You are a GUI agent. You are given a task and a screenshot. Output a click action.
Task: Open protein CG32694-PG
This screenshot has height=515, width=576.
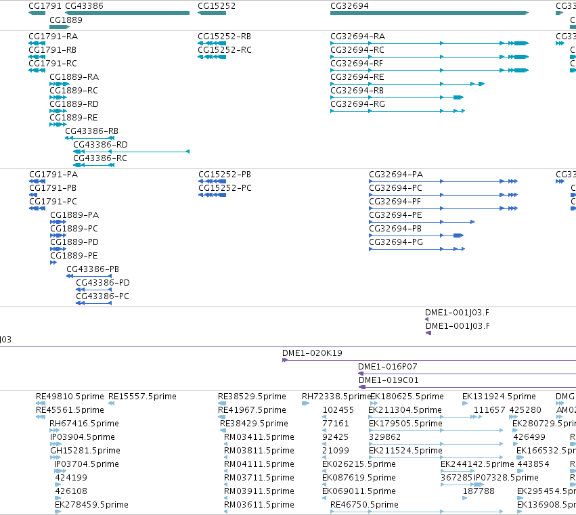tap(396, 242)
